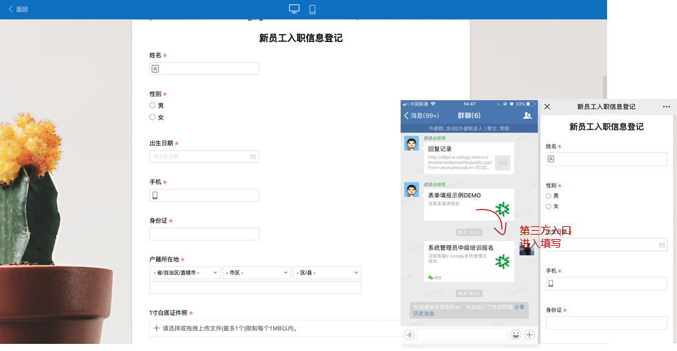Image resolution: width=677 pixels, height=351 pixels.
Task: Tap the plus icon in chat bar
Action: (x=529, y=334)
